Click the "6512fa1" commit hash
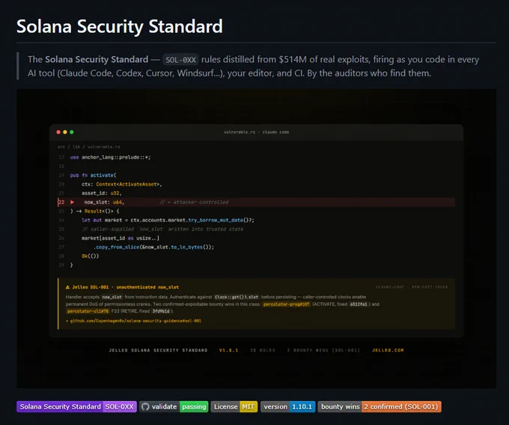Image resolution: width=509 pixels, height=425 pixels. (x=359, y=305)
